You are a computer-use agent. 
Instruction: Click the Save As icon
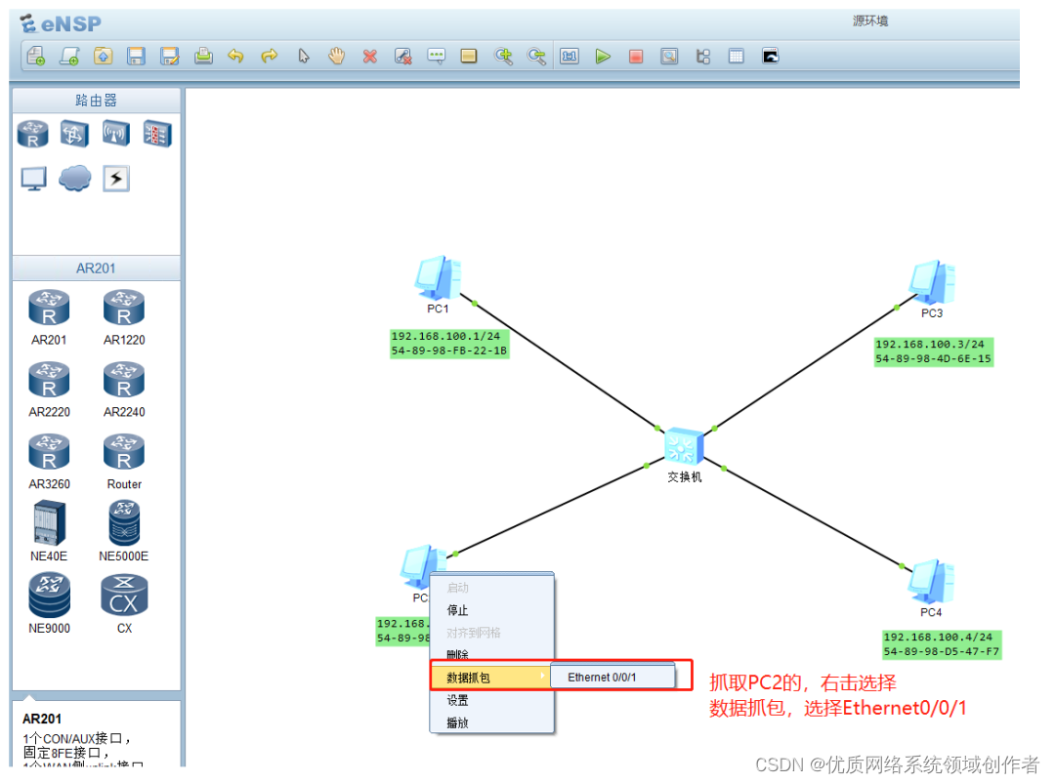[170, 56]
